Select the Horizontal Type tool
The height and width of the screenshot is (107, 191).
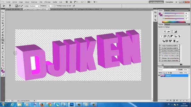click(x=3, y=54)
